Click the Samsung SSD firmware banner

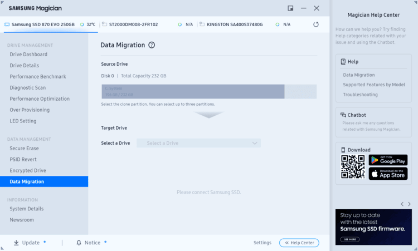point(373,227)
